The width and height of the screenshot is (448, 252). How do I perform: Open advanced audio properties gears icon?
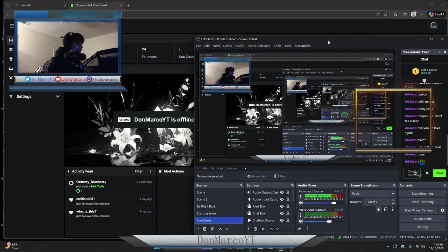300,229
